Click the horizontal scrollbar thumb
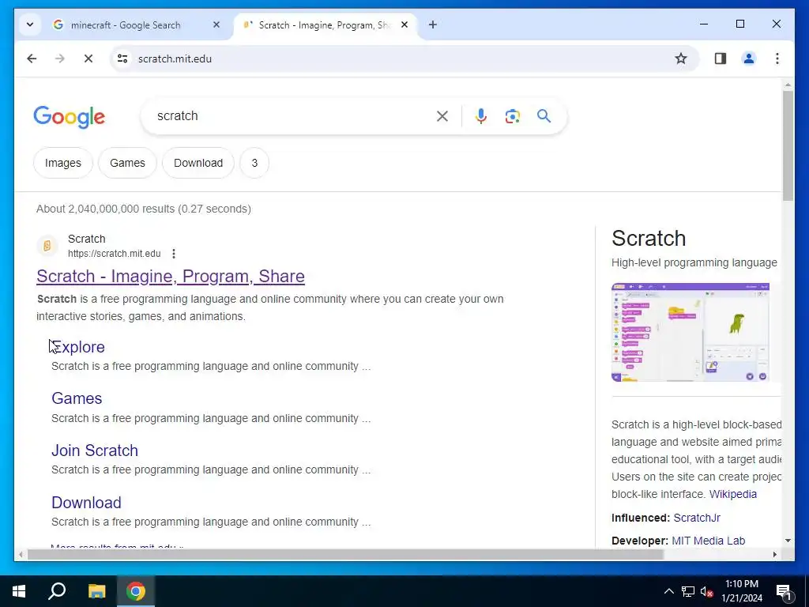Image resolution: width=809 pixels, height=607 pixels. click(345, 555)
